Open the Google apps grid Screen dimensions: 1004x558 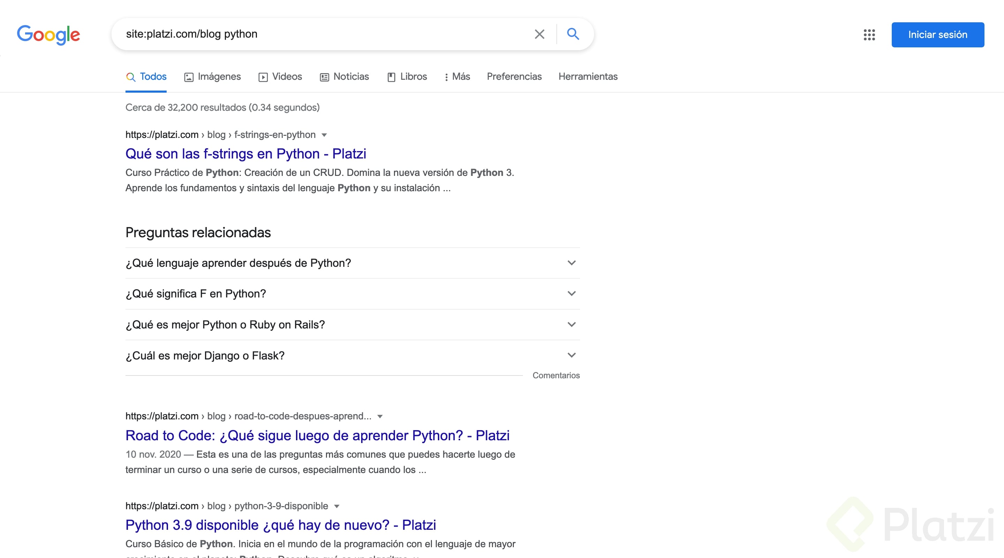click(x=869, y=34)
